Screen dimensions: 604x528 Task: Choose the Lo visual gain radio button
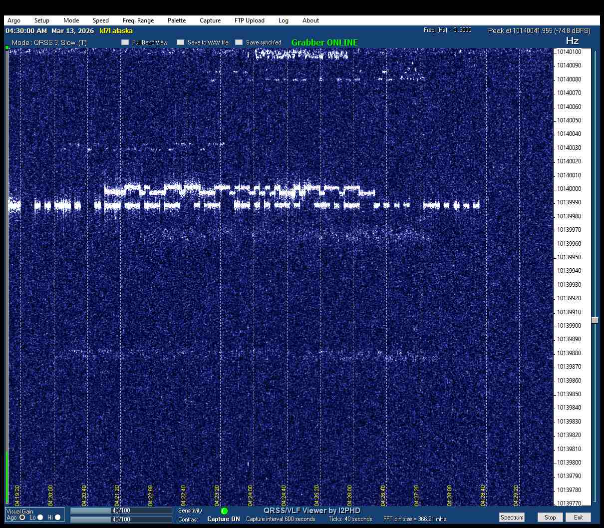[40, 518]
